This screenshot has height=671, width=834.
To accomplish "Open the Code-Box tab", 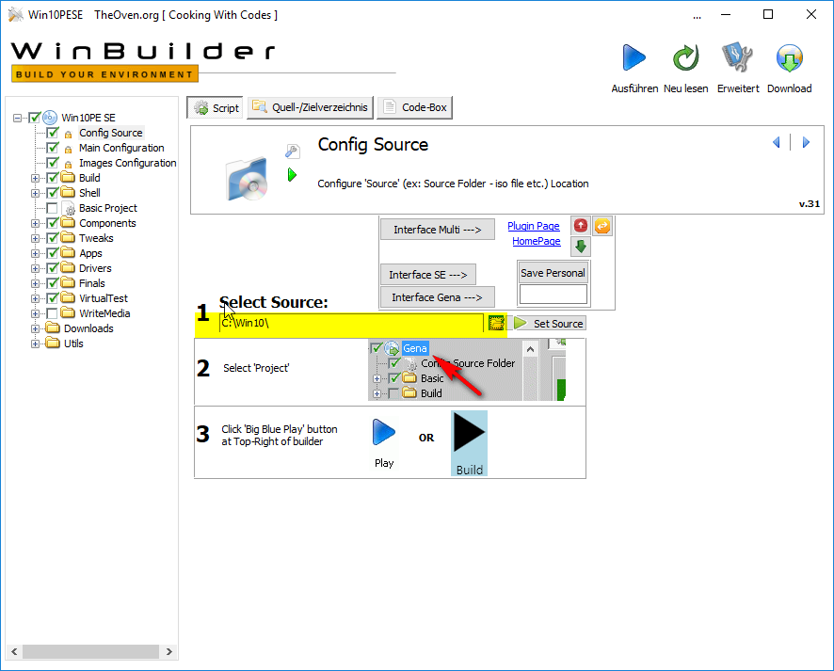I will click(x=415, y=107).
